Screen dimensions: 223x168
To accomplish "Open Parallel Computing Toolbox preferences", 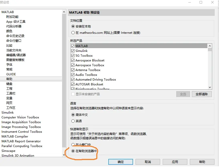I will [22, 146].
